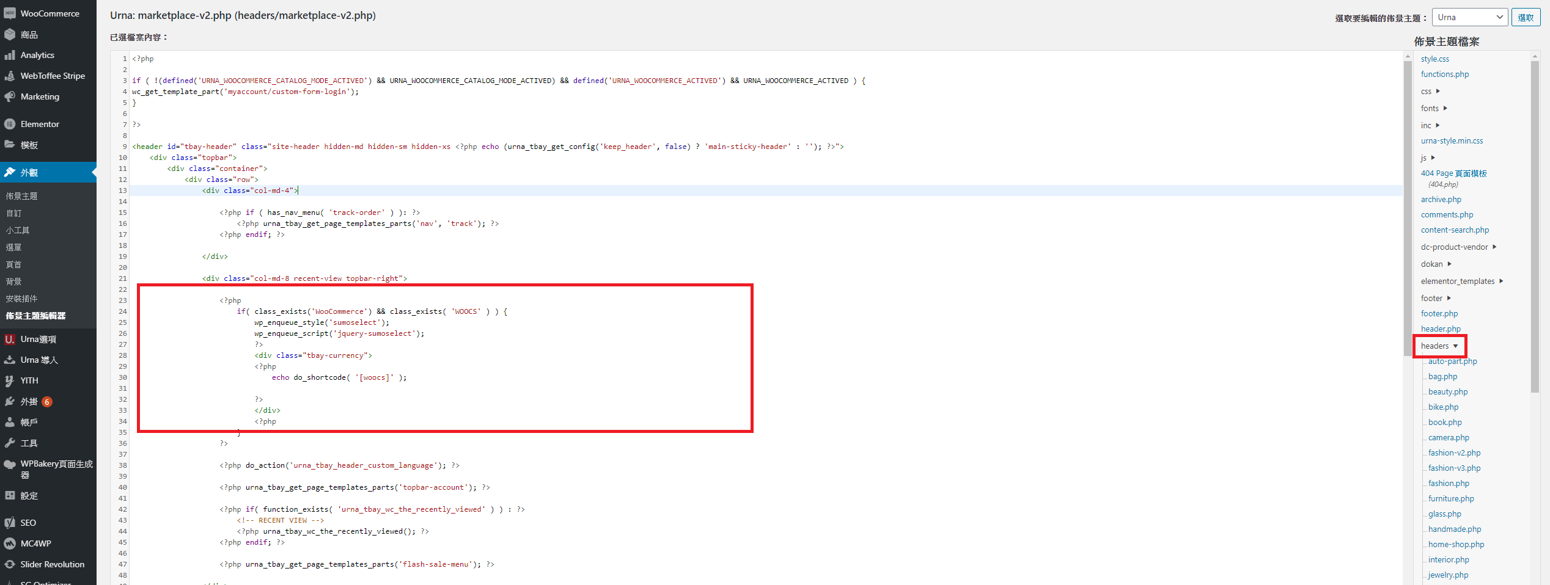Screen dimensions: 1550x585
Task: Click the Urna選項 red U icon
Action: pos(10,339)
